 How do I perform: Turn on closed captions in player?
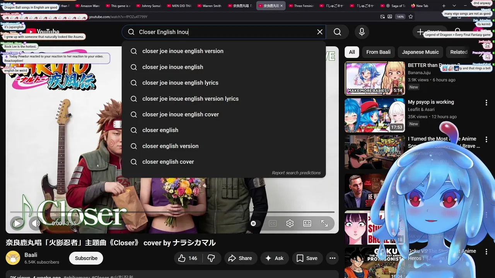click(x=273, y=223)
